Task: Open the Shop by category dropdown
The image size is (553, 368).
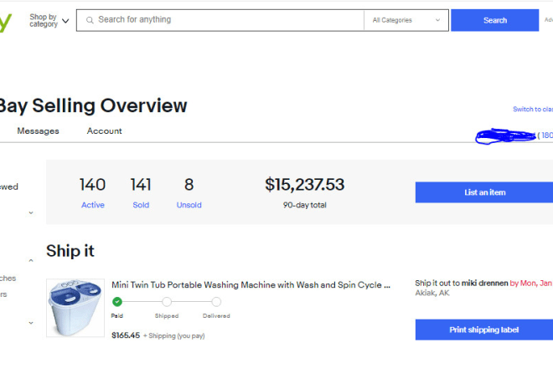Action: point(49,20)
